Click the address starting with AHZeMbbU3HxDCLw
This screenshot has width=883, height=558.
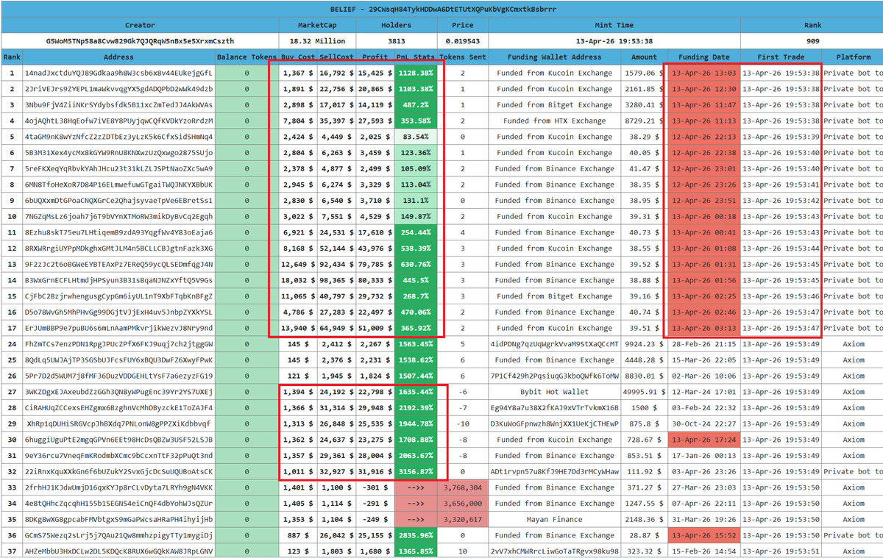pos(118,551)
